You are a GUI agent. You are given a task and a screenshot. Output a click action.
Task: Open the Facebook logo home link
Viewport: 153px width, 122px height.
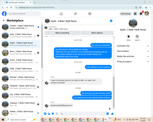(4, 14)
